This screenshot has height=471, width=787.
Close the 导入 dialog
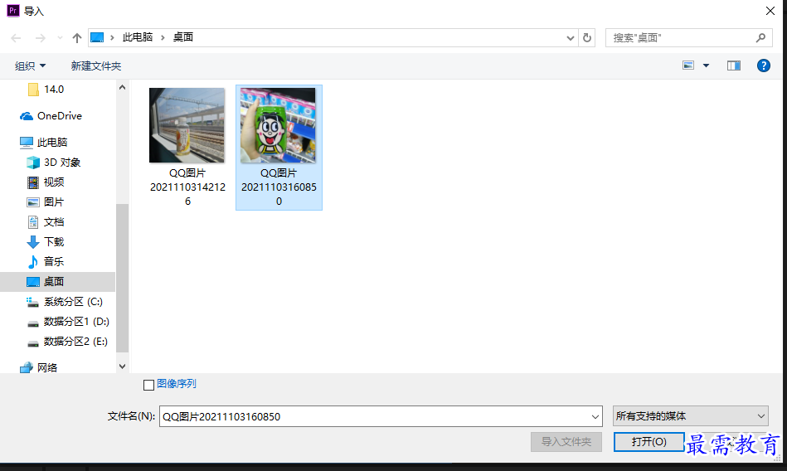770,11
